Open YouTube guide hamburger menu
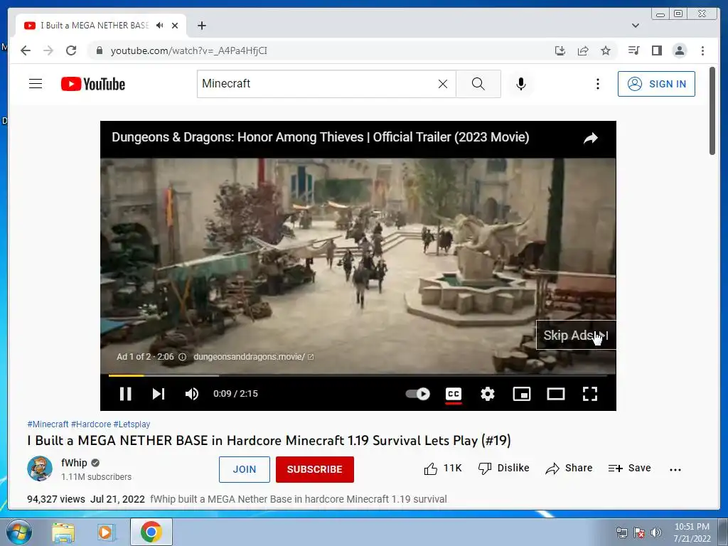 pos(36,84)
